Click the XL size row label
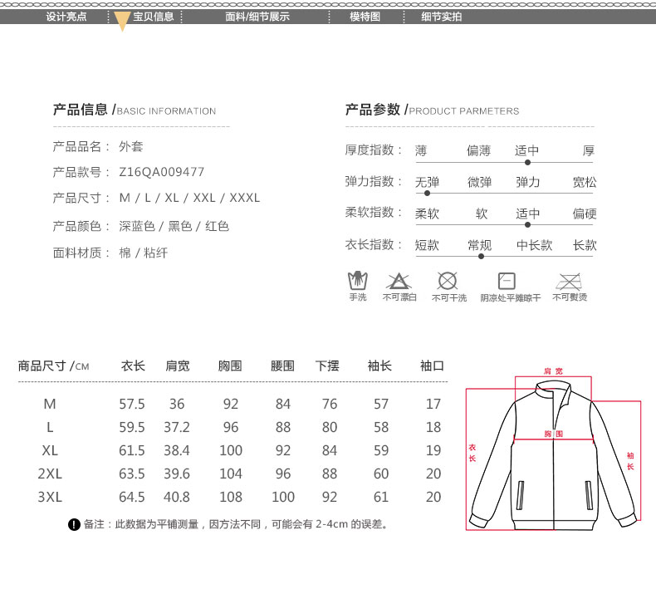 click(50, 450)
